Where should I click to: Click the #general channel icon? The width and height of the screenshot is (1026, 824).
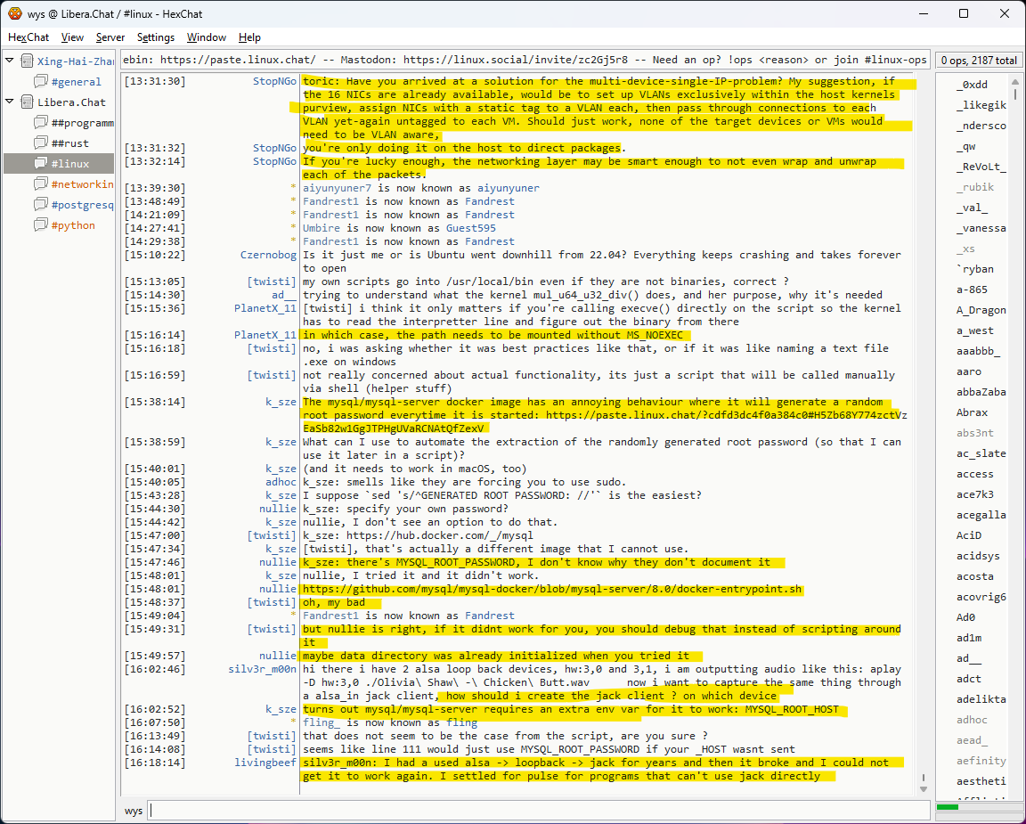pyautogui.click(x=40, y=82)
